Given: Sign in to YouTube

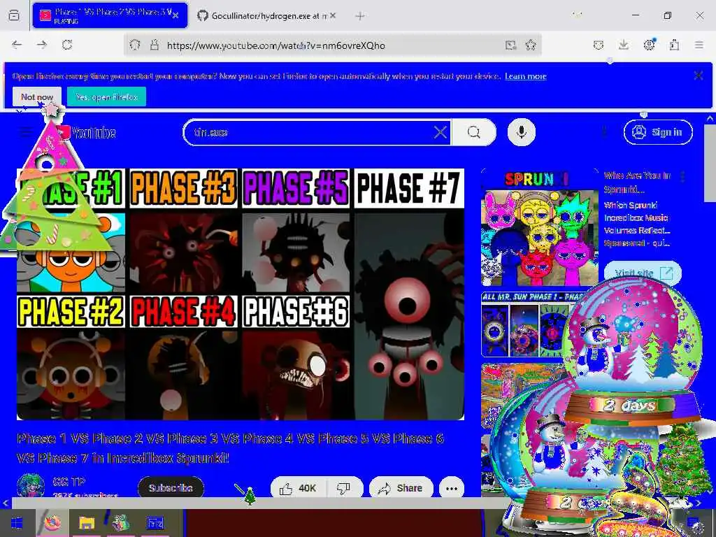Looking at the screenshot, I should pyautogui.click(x=658, y=132).
